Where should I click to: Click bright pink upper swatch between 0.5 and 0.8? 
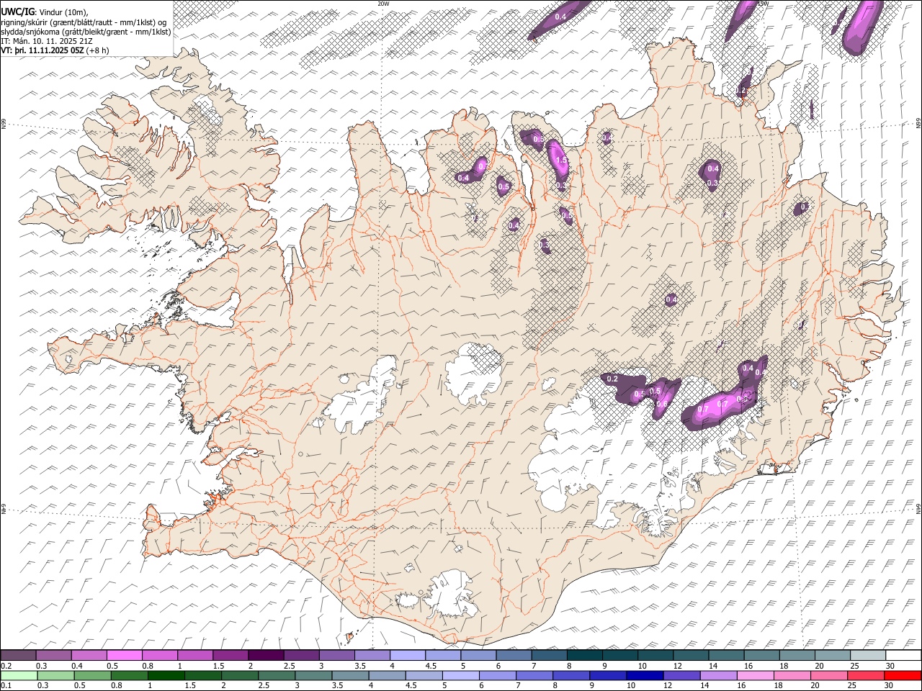point(125,655)
